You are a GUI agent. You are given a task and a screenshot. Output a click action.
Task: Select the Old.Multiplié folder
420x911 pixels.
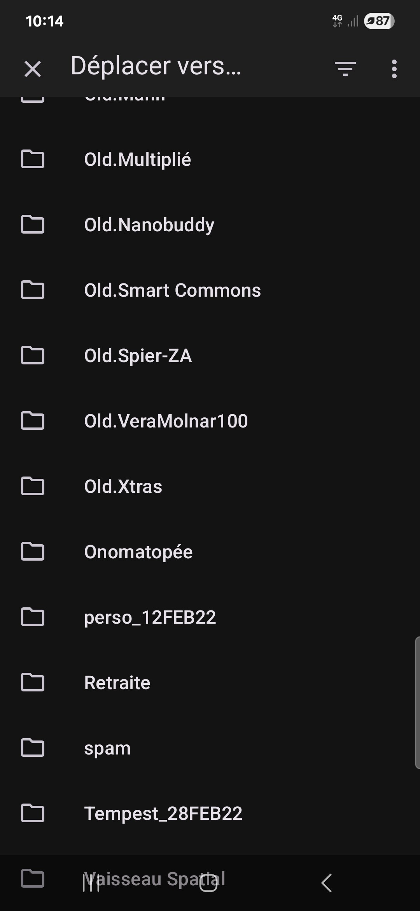[138, 160]
